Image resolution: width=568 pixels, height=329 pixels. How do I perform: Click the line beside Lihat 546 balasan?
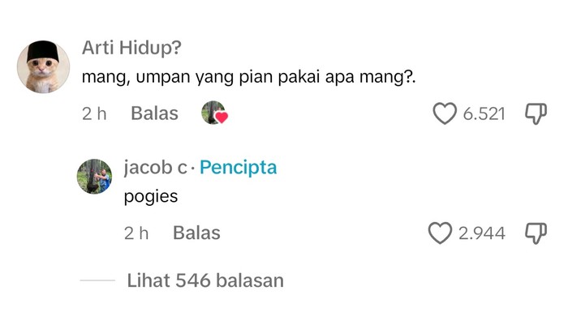point(98,281)
